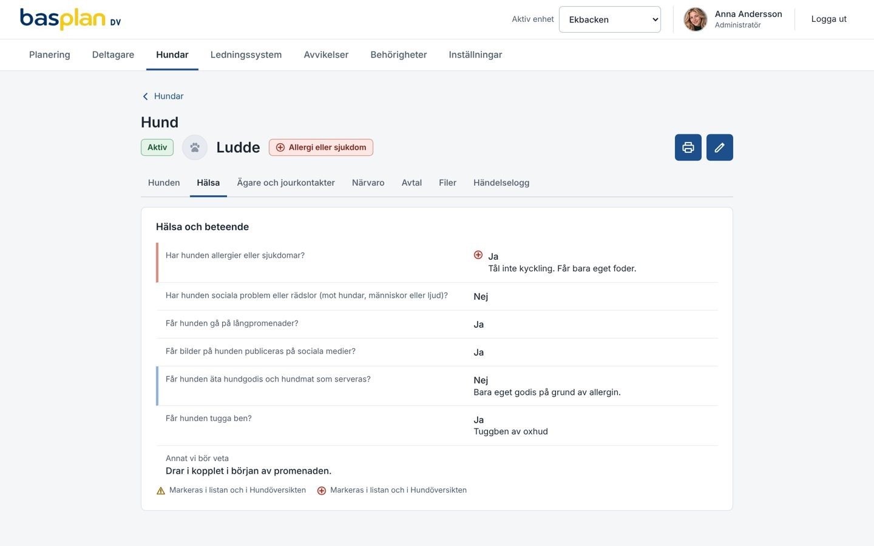Open Avvikelser in the top menu

[x=326, y=55]
